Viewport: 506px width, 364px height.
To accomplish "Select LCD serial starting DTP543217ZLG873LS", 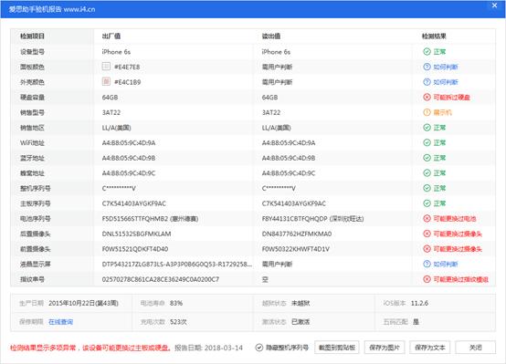I will pyautogui.click(x=177, y=264).
